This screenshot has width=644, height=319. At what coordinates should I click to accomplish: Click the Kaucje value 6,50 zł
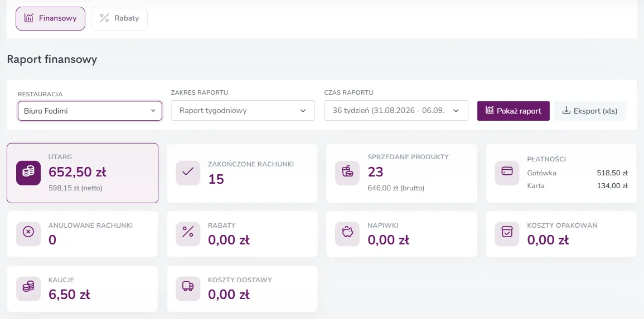[69, 295]
